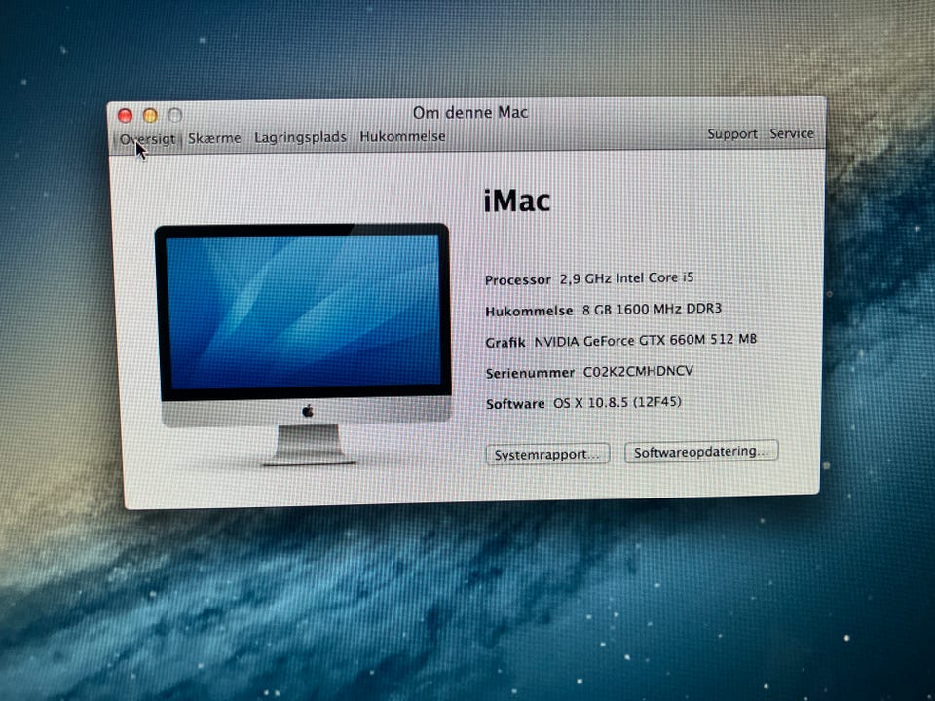Click the Hukommelse label in specs list
Image resolution: width=935 pixels, height=701 pixels.
point(529,312)
